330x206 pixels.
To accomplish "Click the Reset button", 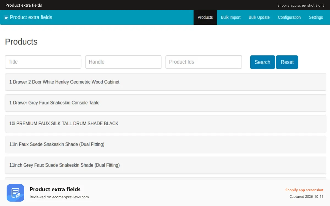I will tap(287, 62).
